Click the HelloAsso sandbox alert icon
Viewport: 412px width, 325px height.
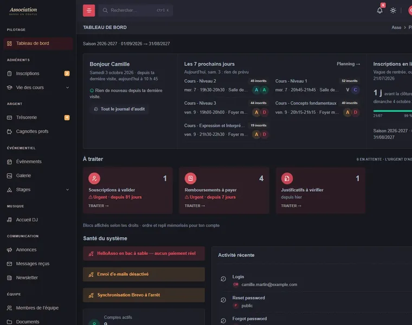[x=91, y=253]
